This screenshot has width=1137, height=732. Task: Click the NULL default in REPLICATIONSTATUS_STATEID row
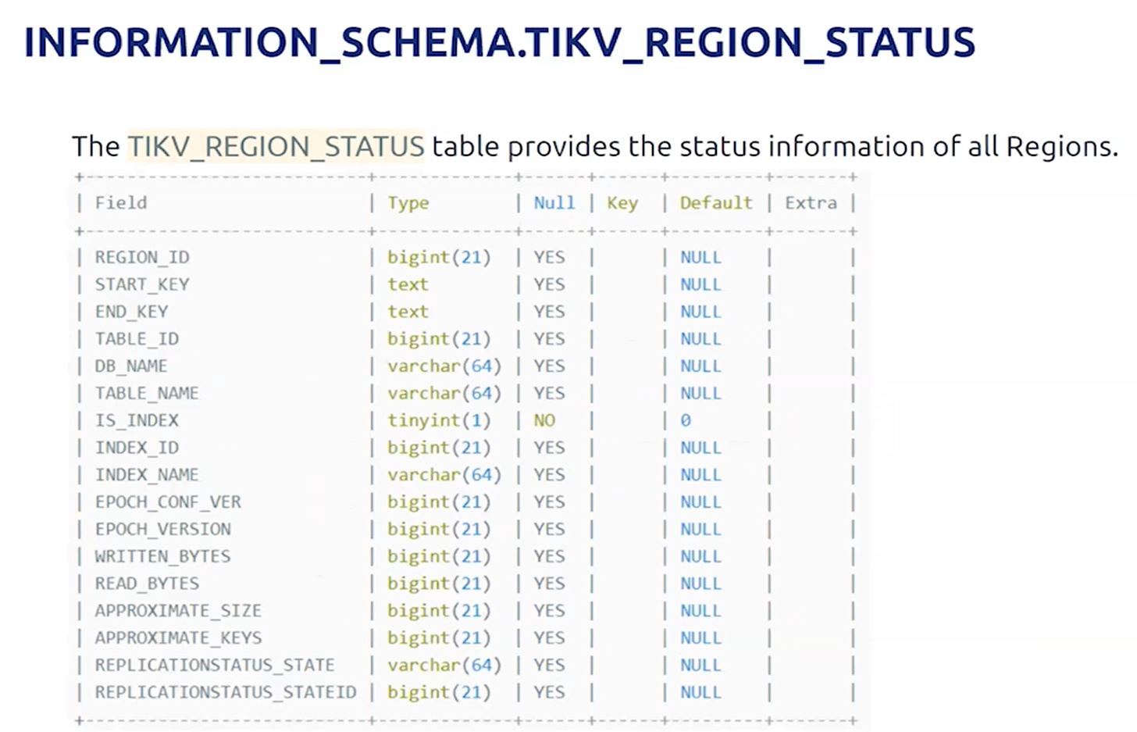tap(700, 692)
